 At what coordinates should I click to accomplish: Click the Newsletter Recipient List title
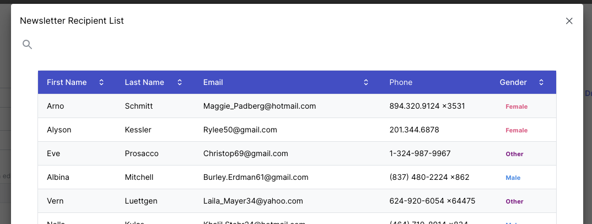[x=72, y=21]
